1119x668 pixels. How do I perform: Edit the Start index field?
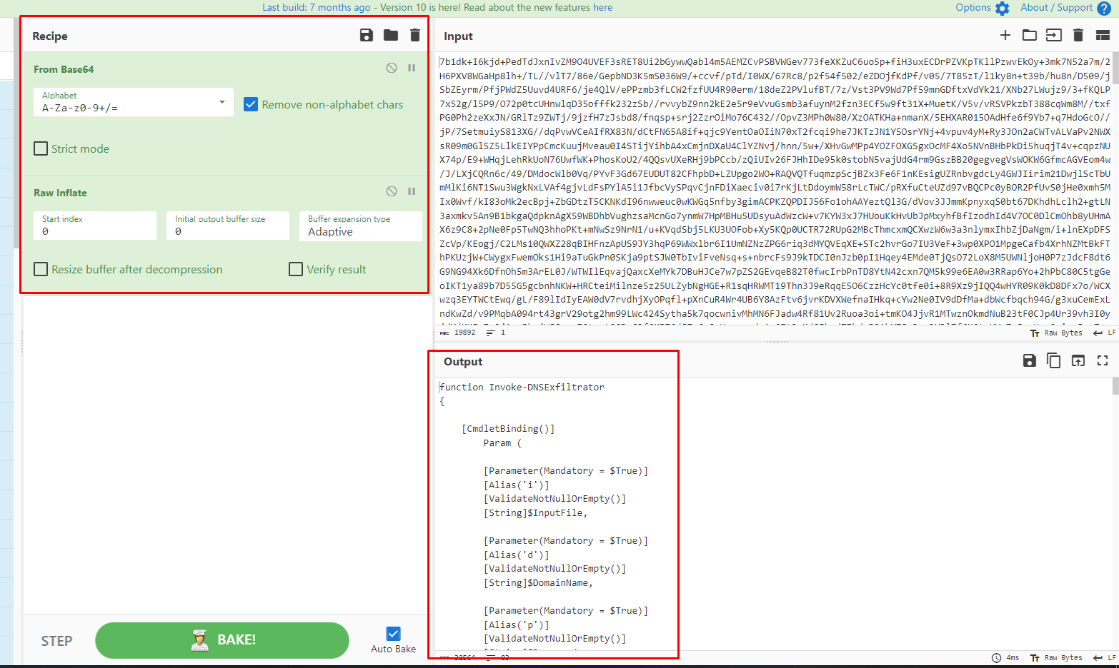[95, 226]
